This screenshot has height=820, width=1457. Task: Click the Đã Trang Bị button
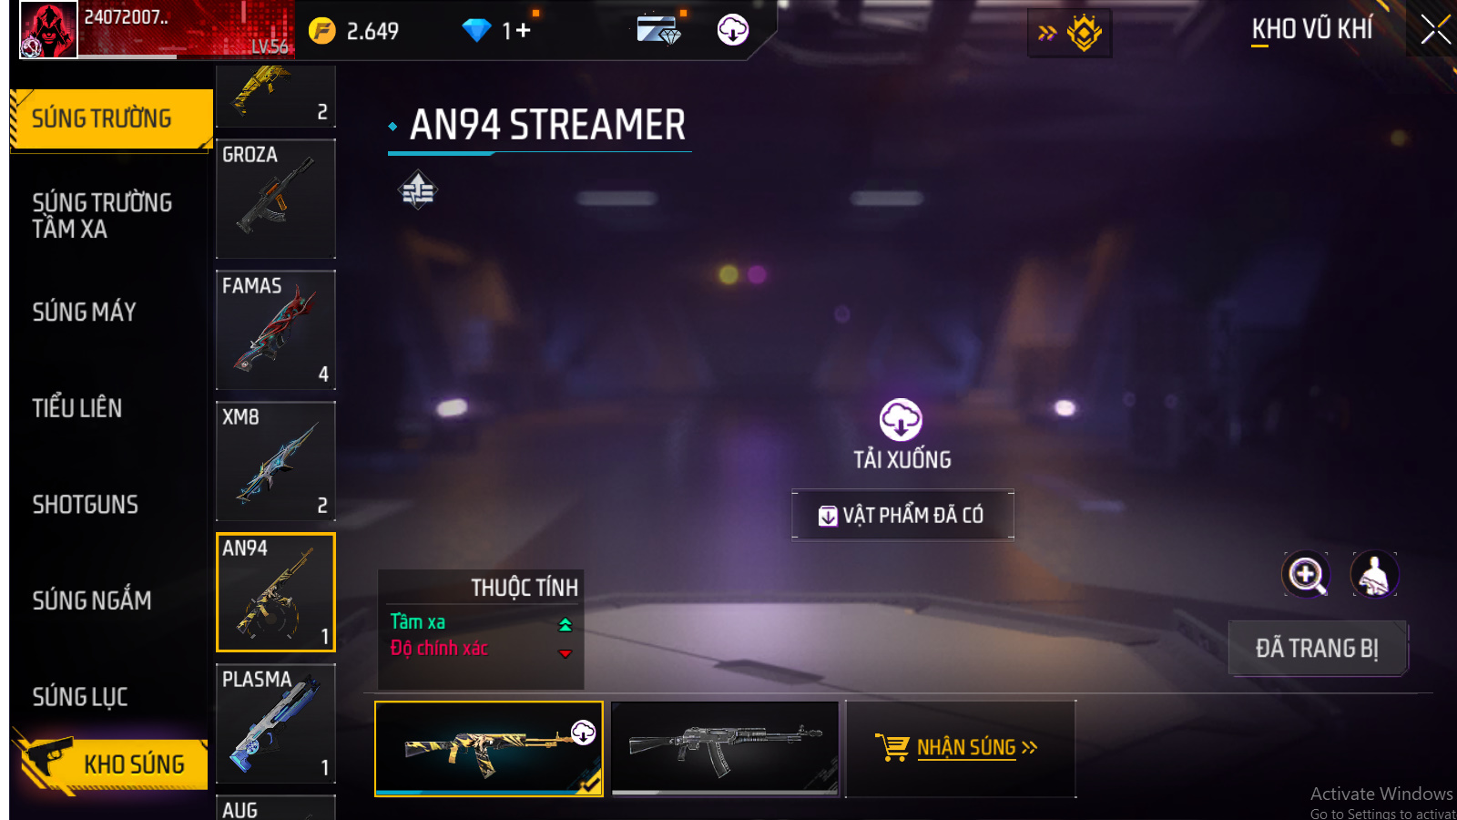tap(1317, 648)
